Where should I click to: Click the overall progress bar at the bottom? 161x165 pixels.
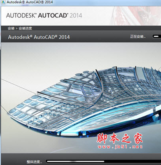(x=103, y=161)
